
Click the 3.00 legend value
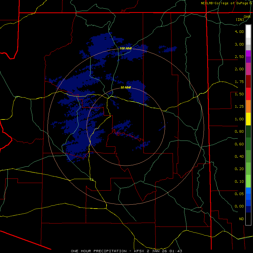(x=239, y=44)
